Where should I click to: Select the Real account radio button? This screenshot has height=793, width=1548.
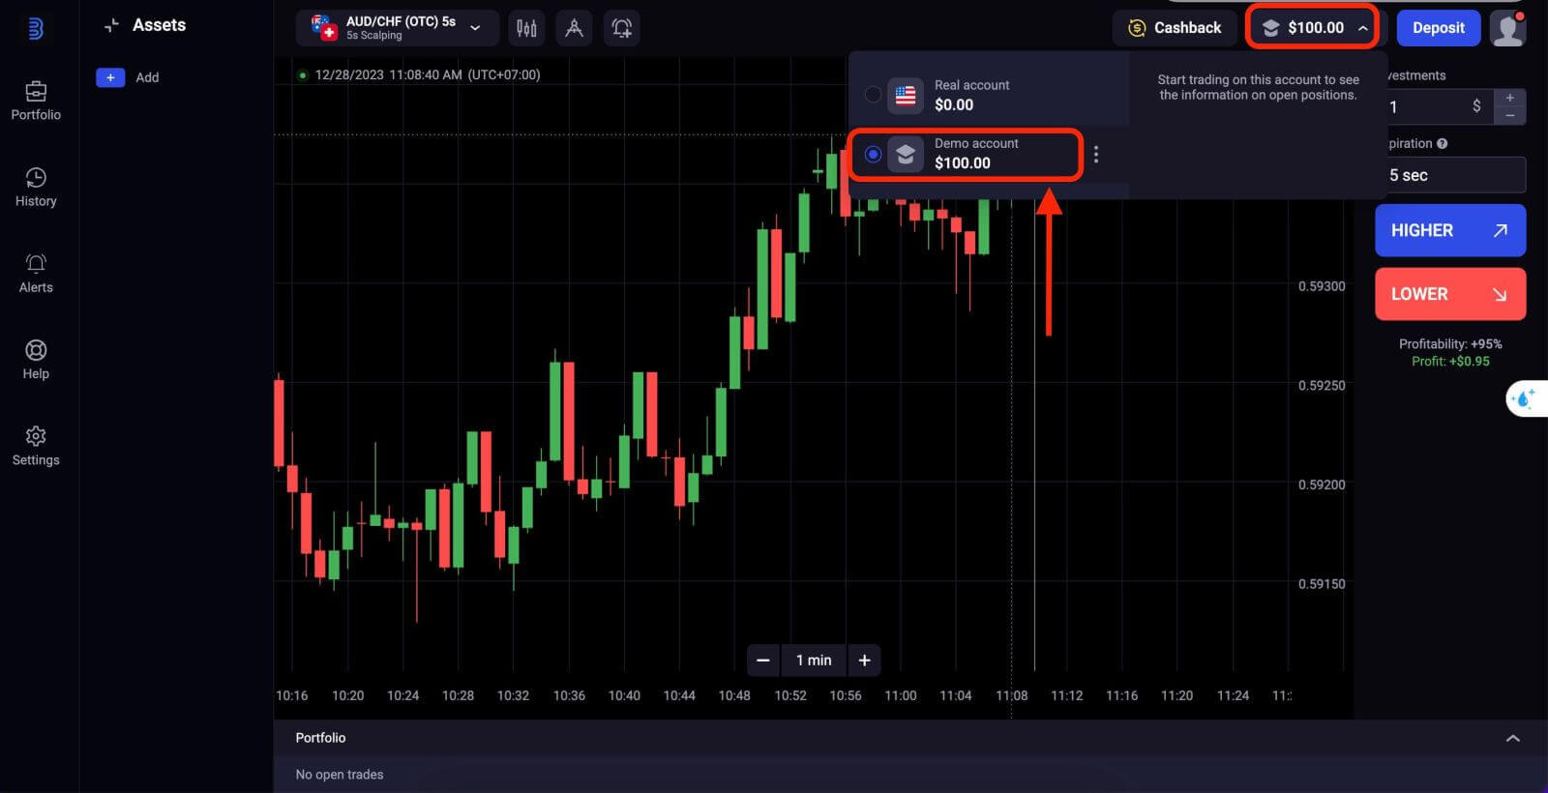click(873, 95)
